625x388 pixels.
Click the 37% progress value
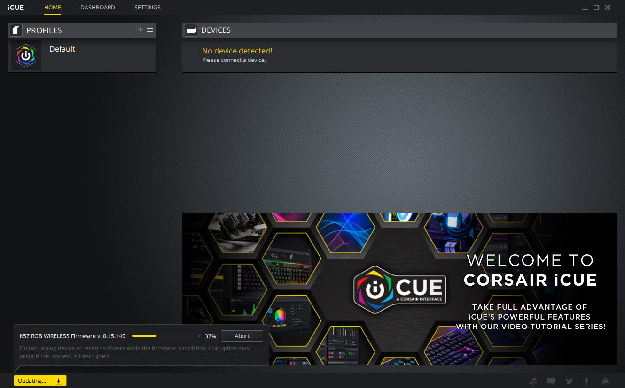tap(211, 336)
